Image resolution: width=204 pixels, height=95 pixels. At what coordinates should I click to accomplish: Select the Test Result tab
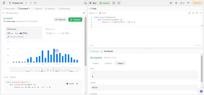point(107,51)
